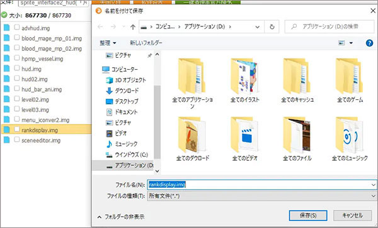Check the sceneeditor.img checkbox
The image size is (378, 228).
coord(16,139)
